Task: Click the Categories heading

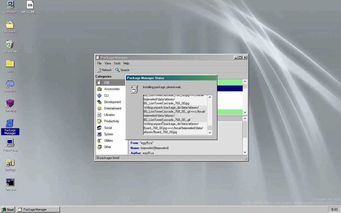Action: [103, 76]
